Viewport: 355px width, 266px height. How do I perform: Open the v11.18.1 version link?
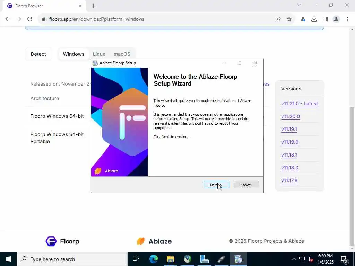pos(289,155)
